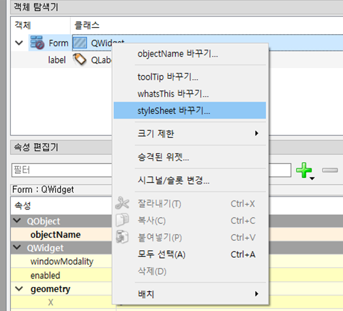The image size is (343, 311).
Task: Select the windowModality property row
Action: pos(62,261)
